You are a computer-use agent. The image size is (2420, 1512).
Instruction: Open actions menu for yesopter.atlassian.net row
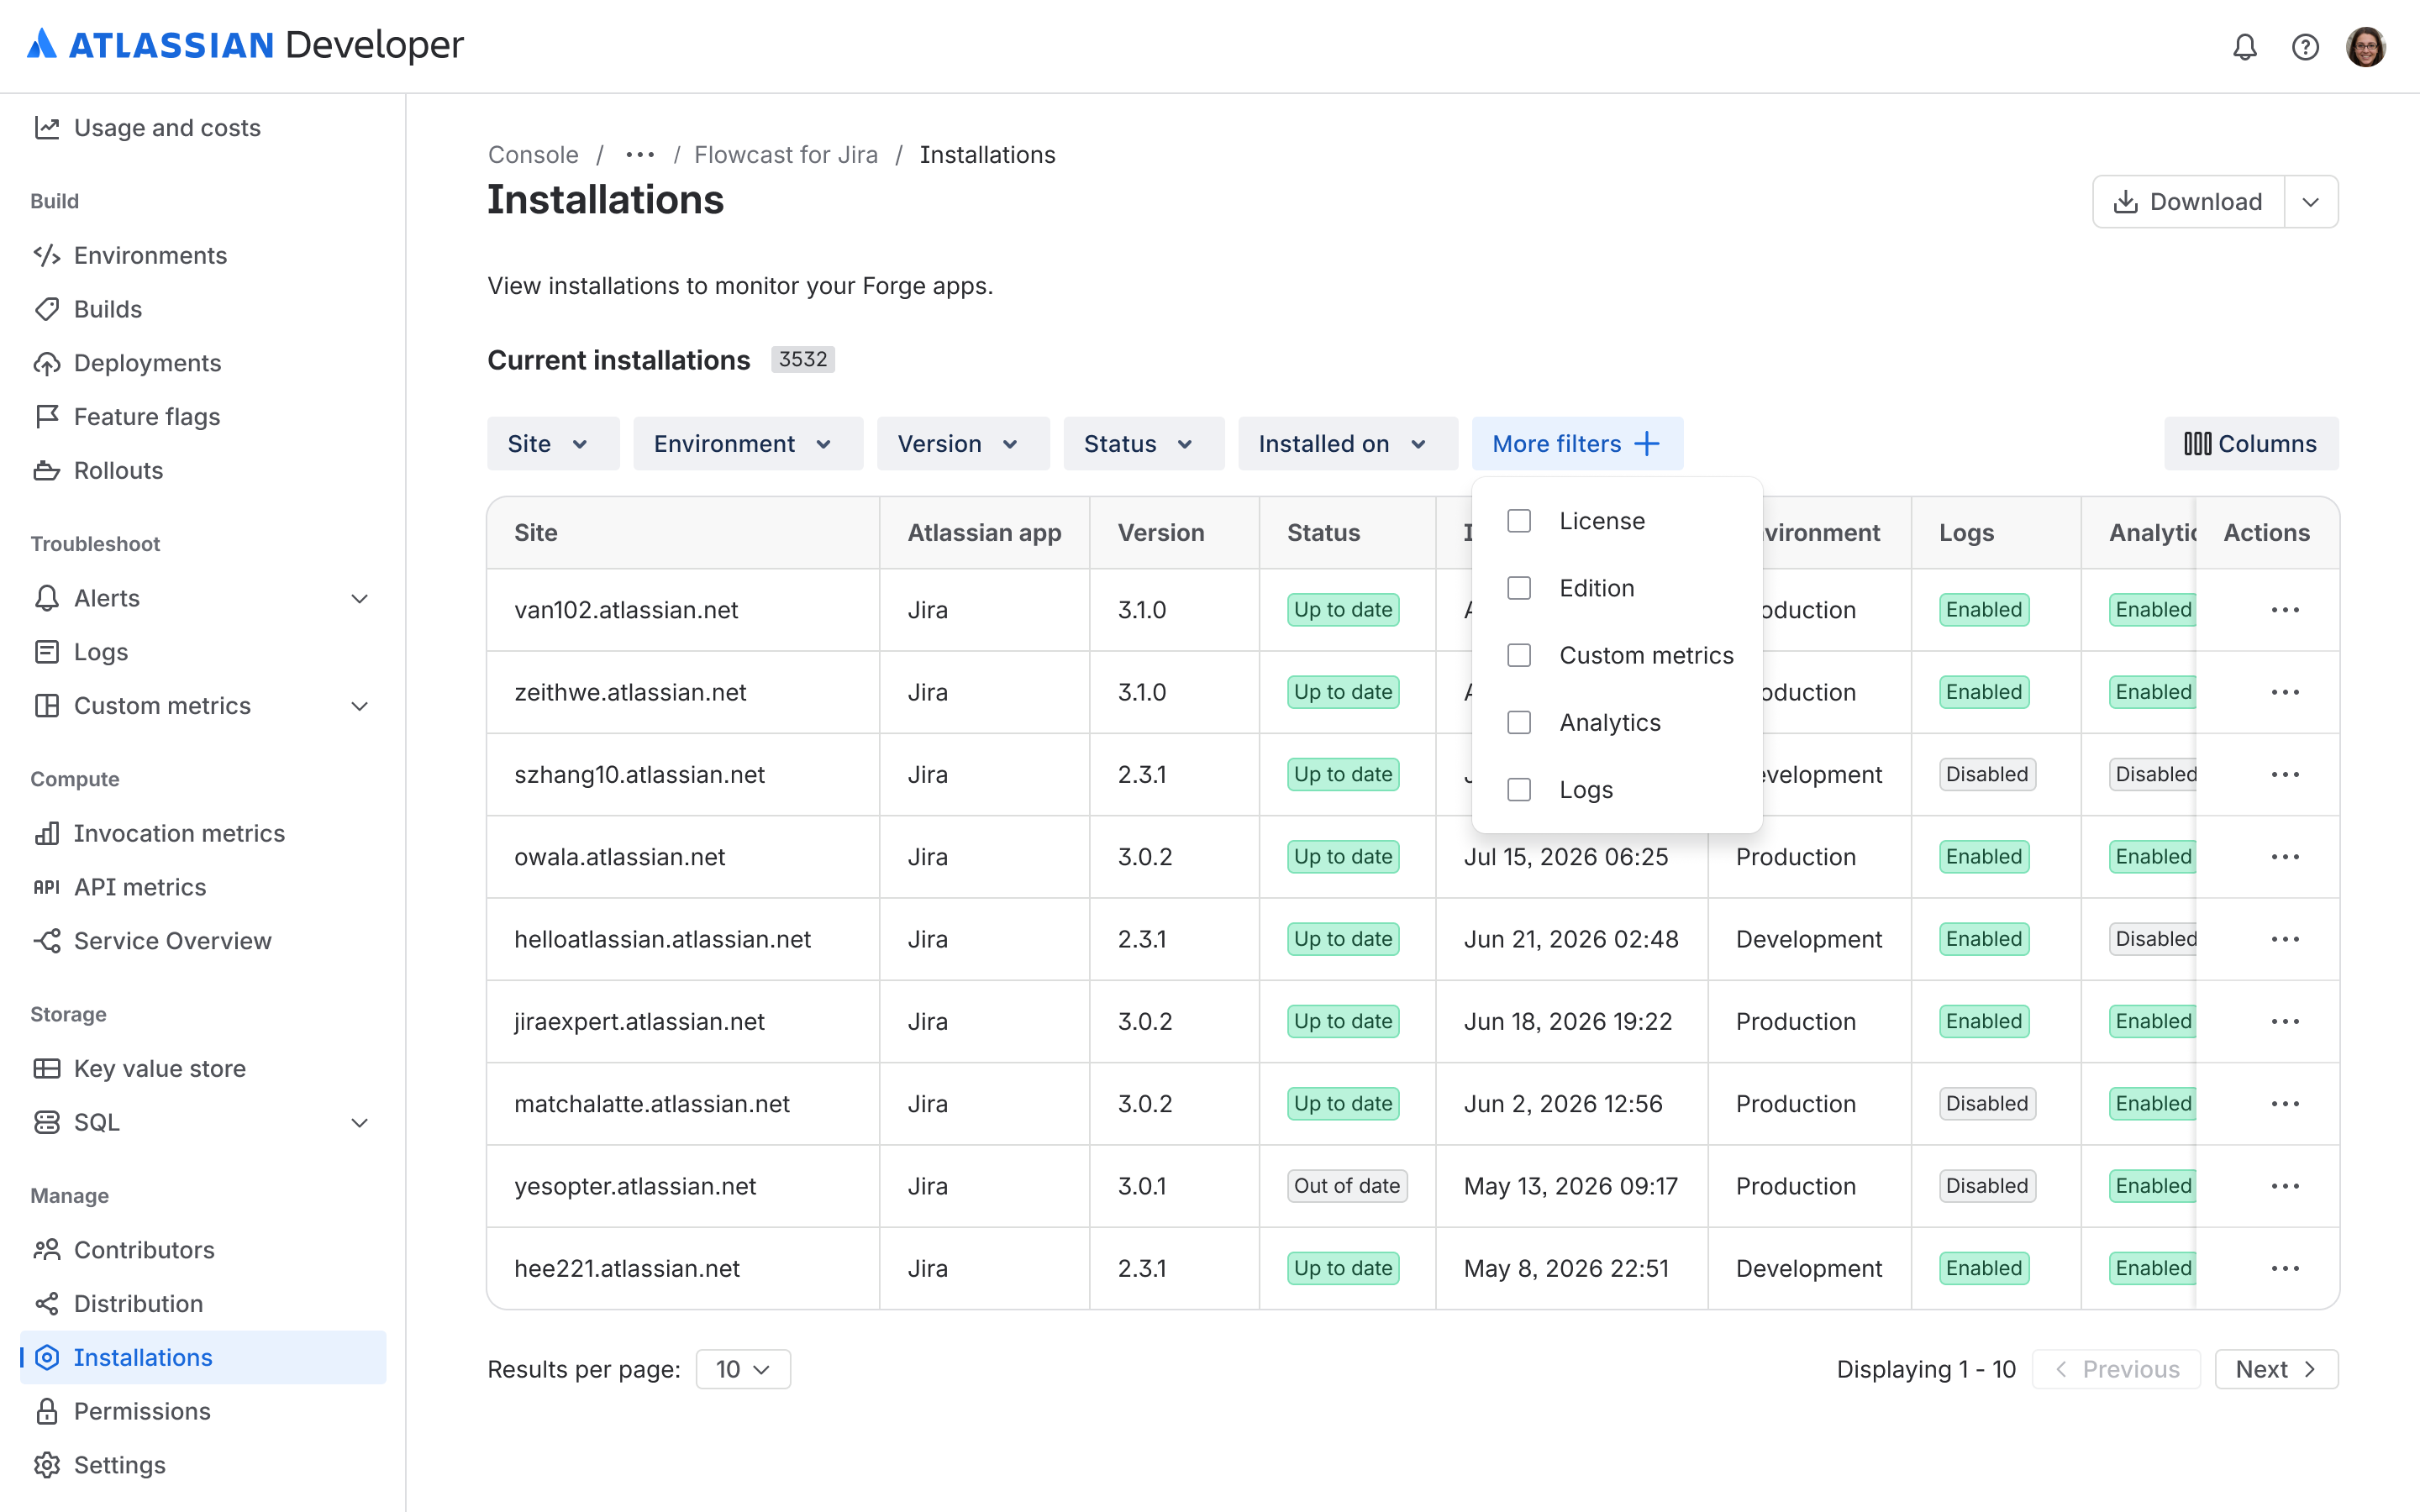coord(2285,1186)
